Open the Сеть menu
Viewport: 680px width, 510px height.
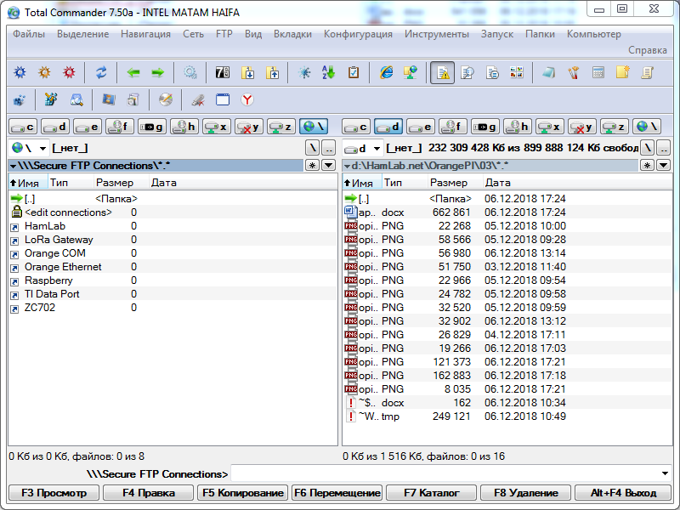click(x=193, y=34)
